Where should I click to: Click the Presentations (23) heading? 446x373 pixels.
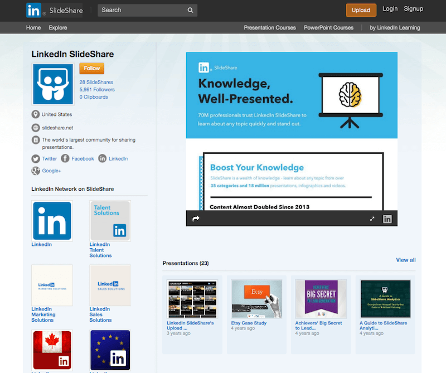(x=186, y=263)
